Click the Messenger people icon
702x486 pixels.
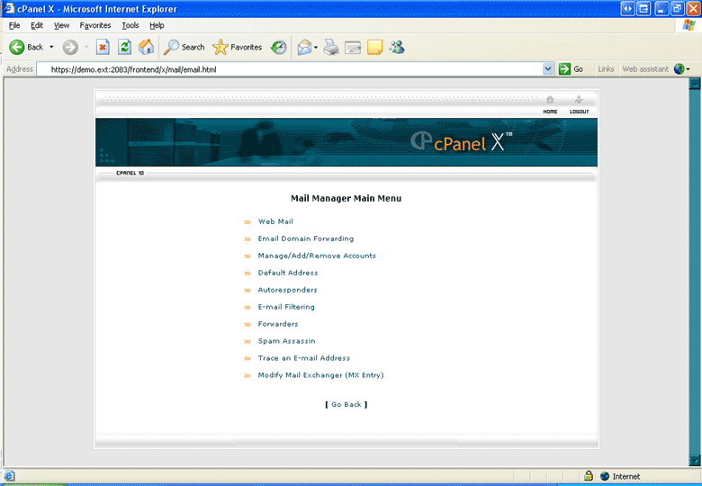397,47
